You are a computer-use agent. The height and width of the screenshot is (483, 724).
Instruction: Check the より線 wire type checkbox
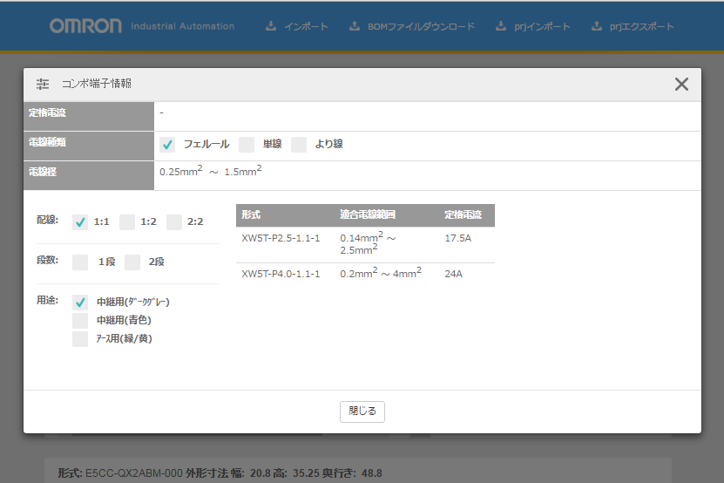299,145
